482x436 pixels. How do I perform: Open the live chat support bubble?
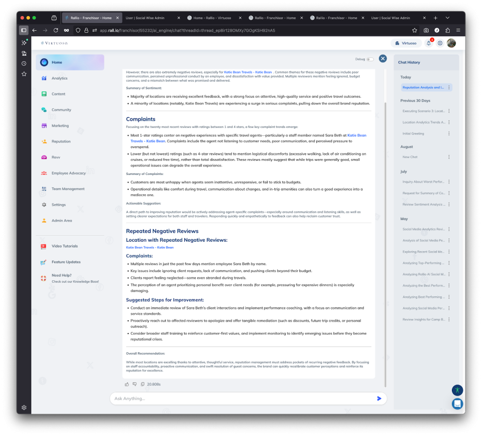tap(457, 404)
